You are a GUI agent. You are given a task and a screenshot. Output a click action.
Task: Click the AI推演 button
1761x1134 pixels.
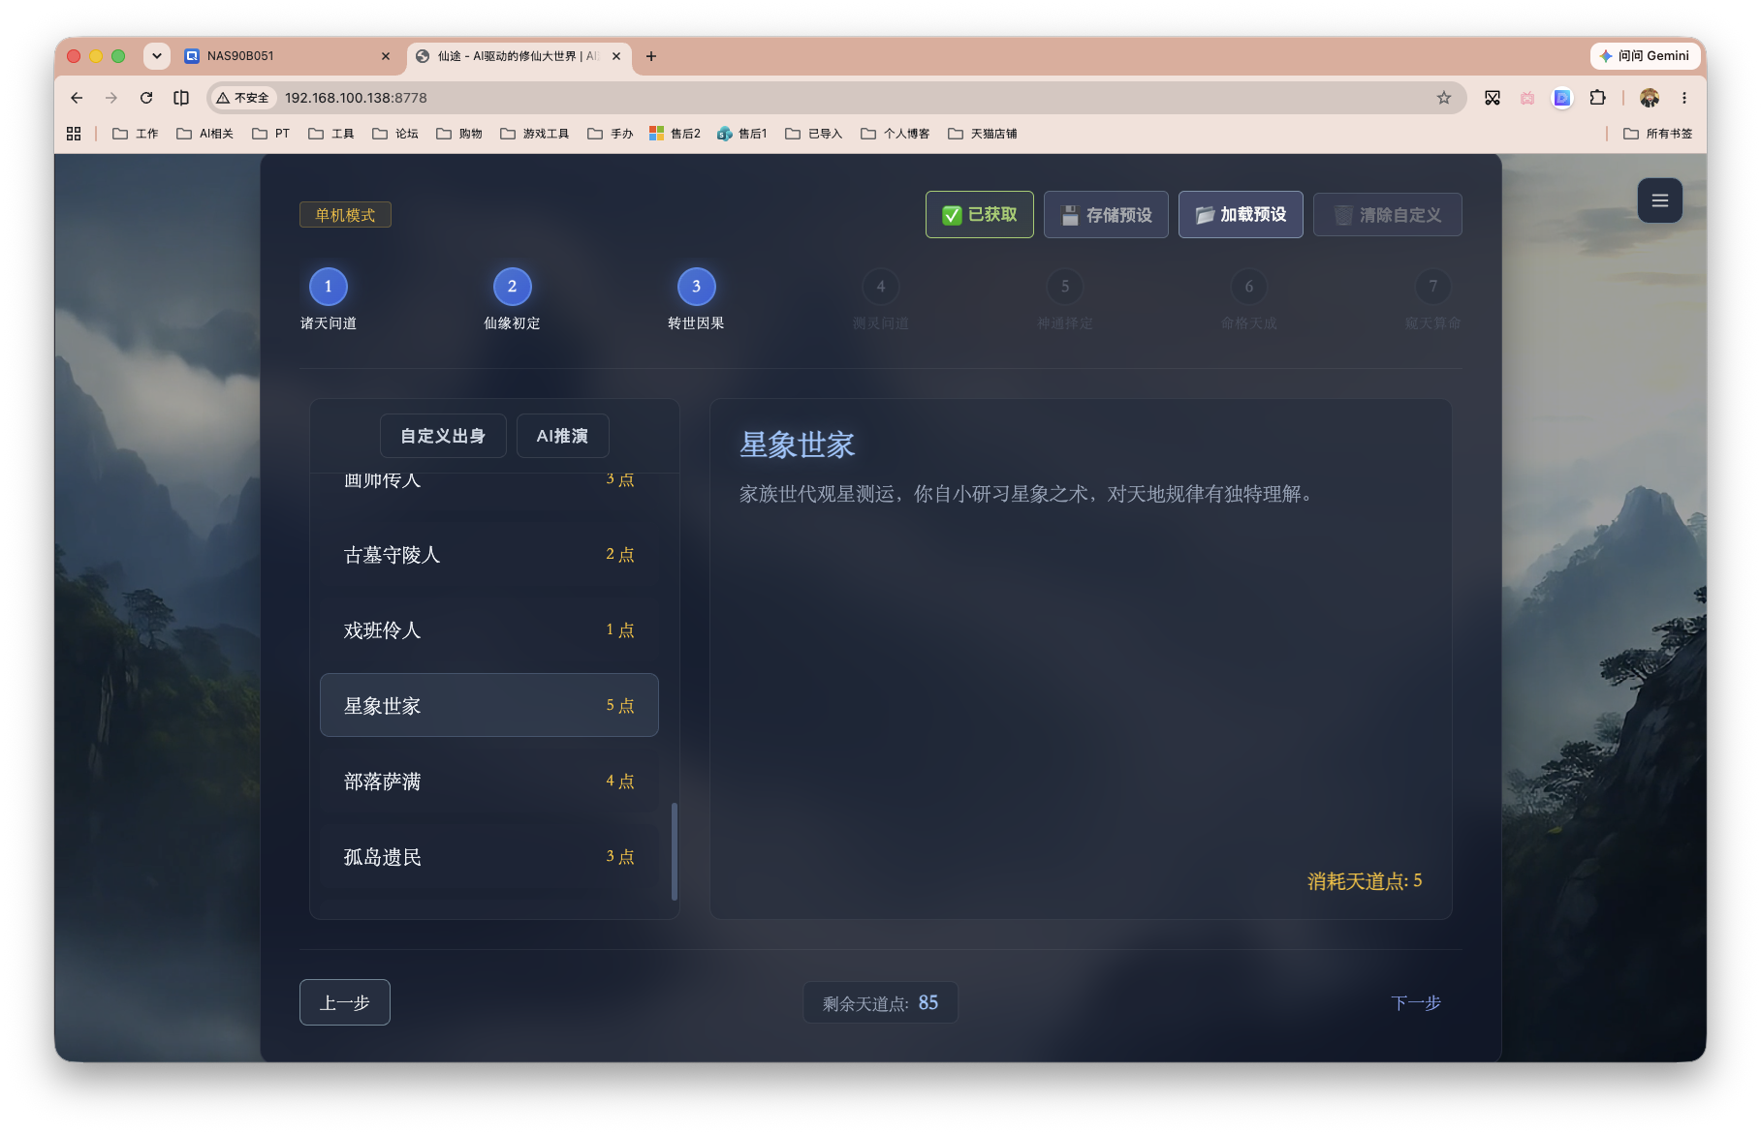562,436
